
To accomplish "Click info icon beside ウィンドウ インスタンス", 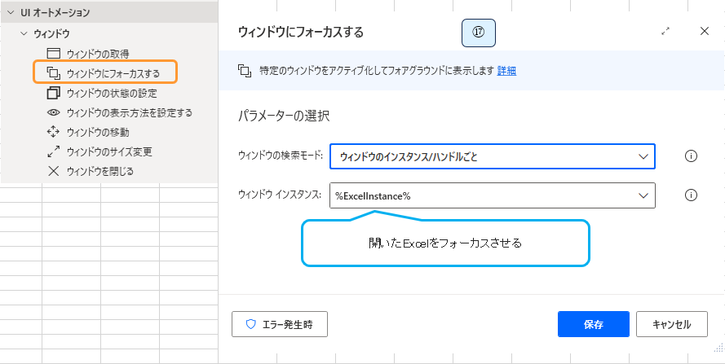I will tap(691, 195).
